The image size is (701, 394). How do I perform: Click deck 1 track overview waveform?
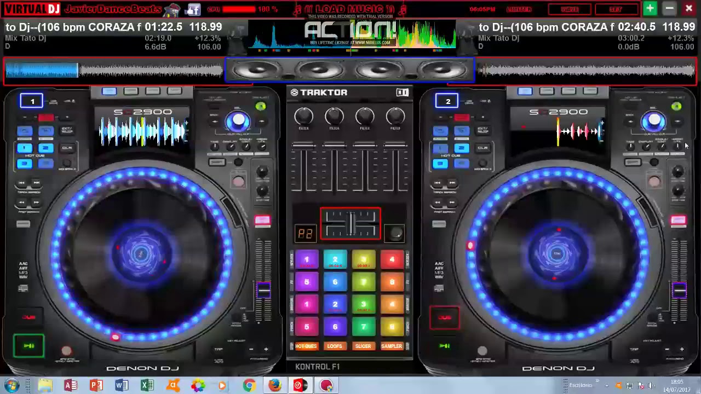tap(114, 70)
